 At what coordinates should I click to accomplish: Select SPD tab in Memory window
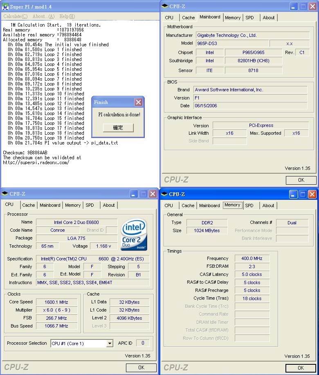(249, 206)
